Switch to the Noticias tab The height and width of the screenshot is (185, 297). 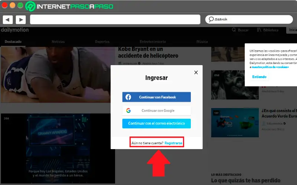(x=58, y=41)
